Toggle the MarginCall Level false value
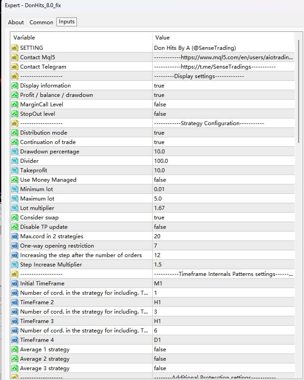Screen dimensions: 304x380 pos(159,105)
